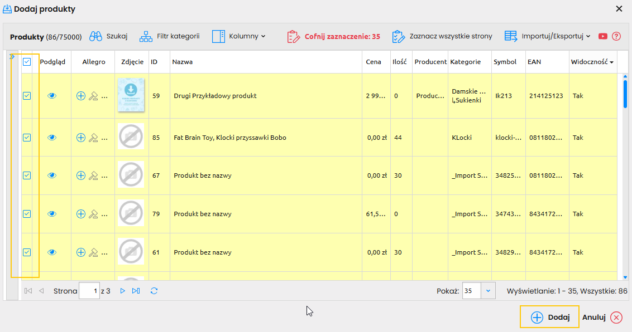The width and height of the screenshot is (632, 332).
Task: Click the auction gavel icon for product 85
Action: [93, 138]
